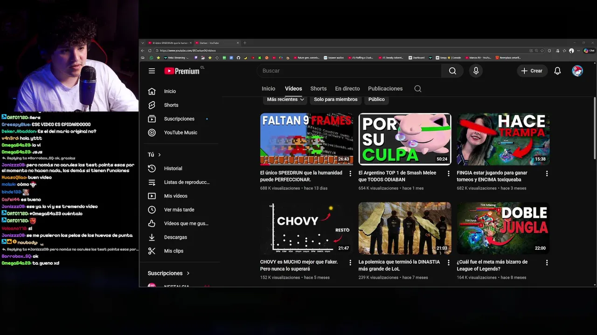
Task: Open the GitHub bookmark icon
Action: (x=238, y=58)
